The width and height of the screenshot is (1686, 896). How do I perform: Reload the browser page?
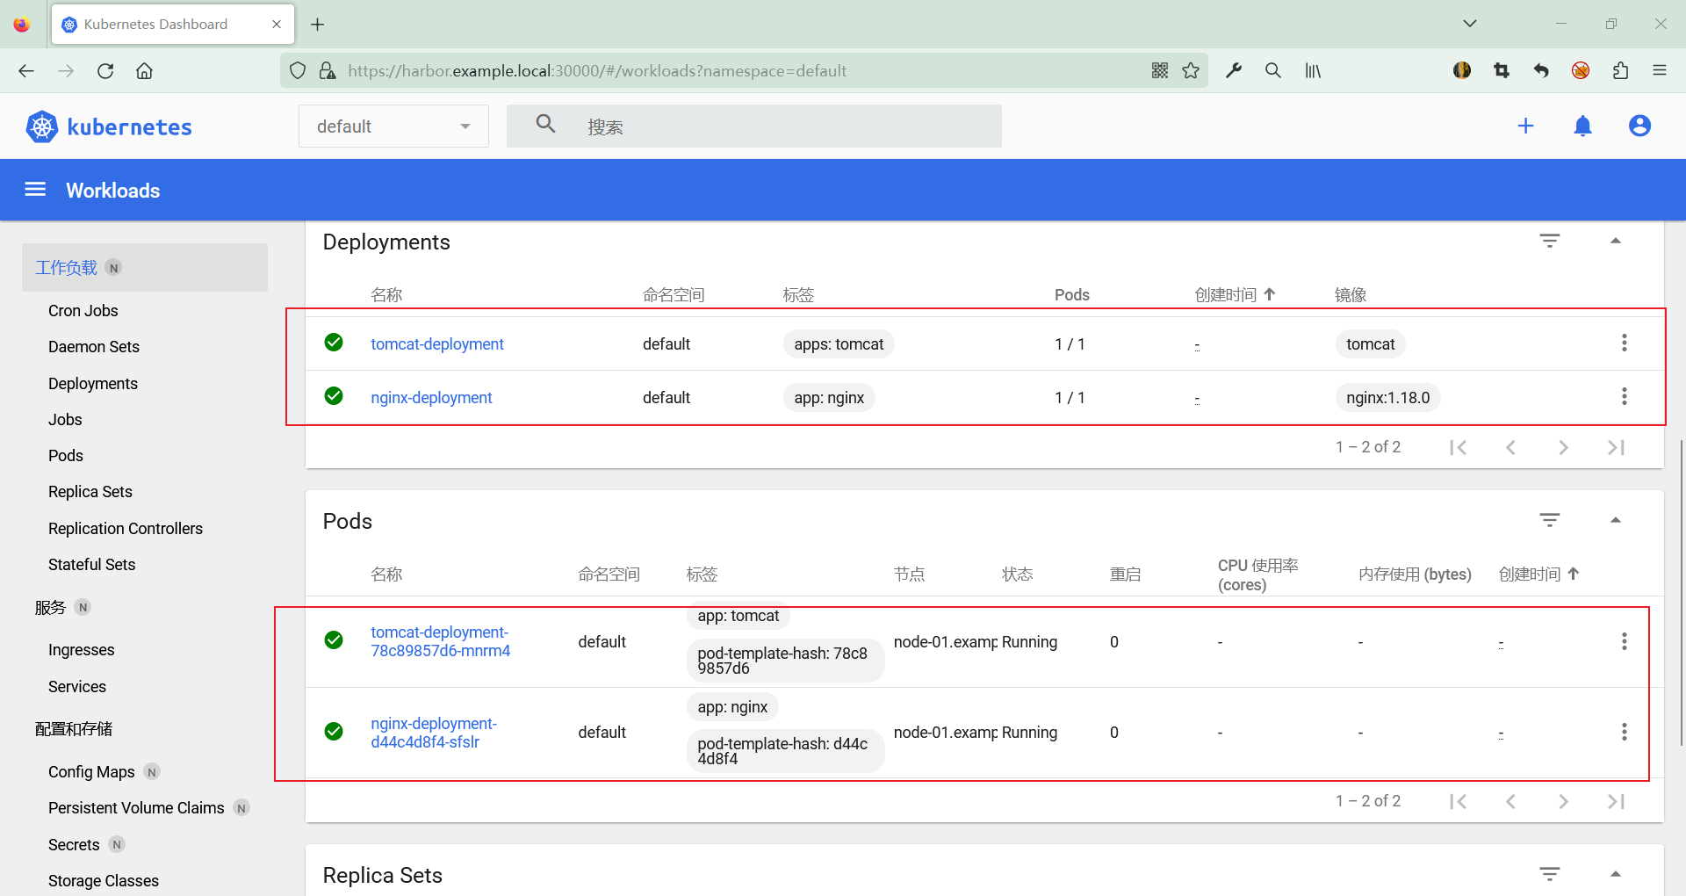coord(105,70)
